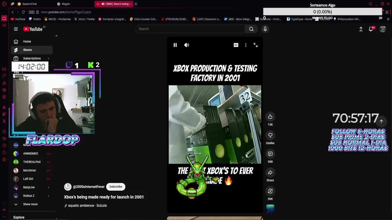This screenshot has height=220, width=392.
Task: Click the youtube.com address bar URL
Action: 66,12
